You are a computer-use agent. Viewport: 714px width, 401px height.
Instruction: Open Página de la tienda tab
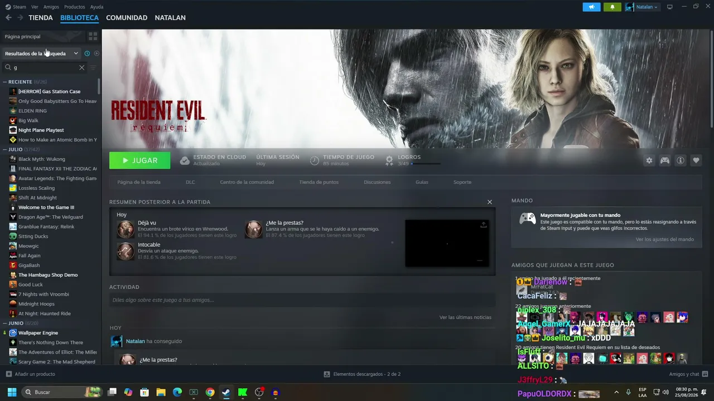[139, 182]
